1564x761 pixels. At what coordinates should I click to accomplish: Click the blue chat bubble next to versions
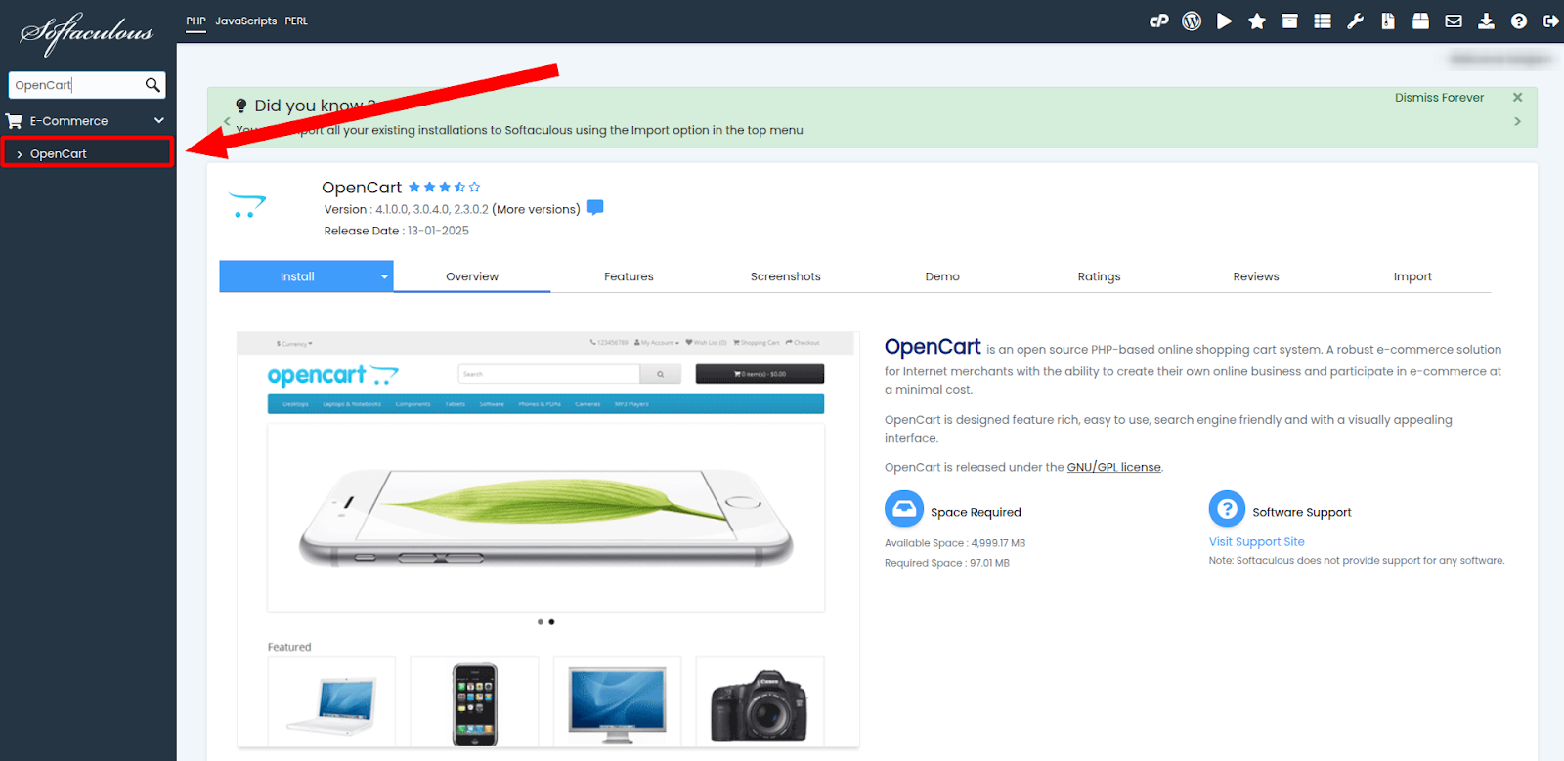tap(595, 208)
